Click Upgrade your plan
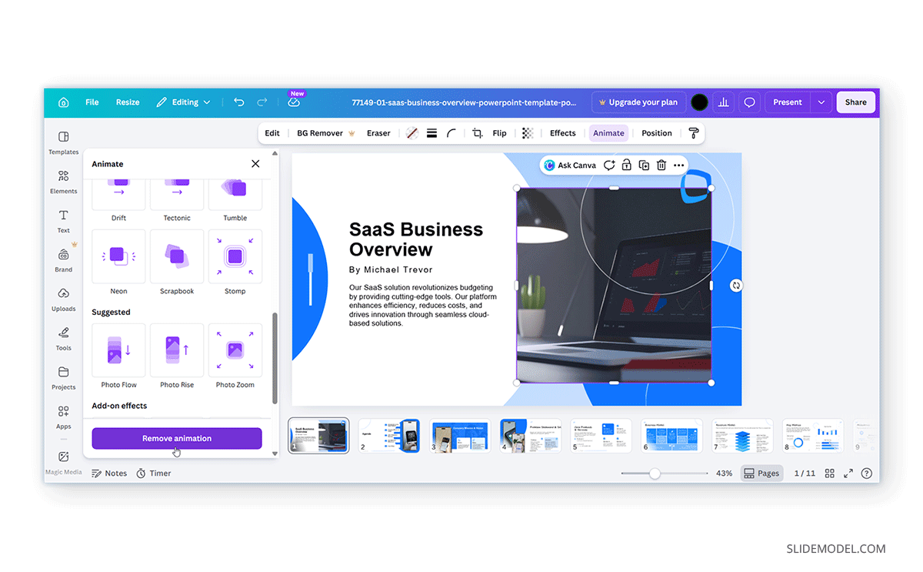 638,102
